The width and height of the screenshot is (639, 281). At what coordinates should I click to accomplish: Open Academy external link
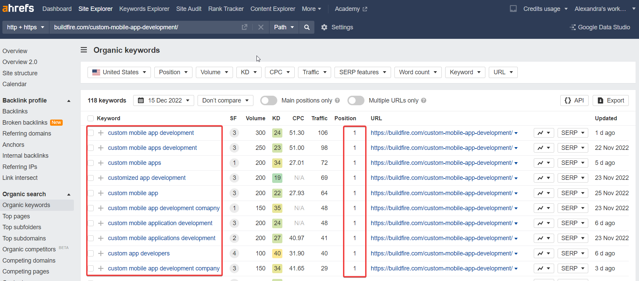[351, 9]
